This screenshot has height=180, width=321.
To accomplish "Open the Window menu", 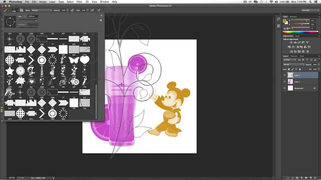I will pos(104,2).
